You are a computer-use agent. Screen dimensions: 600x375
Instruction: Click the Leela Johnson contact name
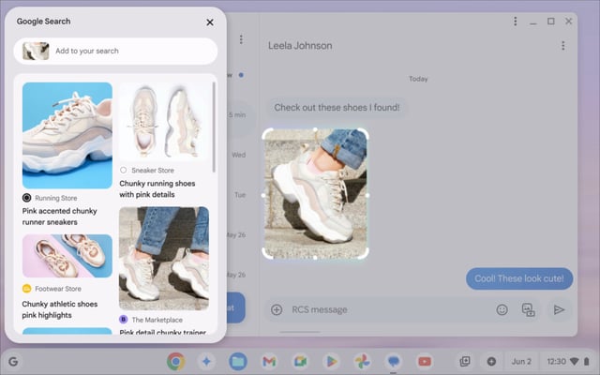(300, 46)
